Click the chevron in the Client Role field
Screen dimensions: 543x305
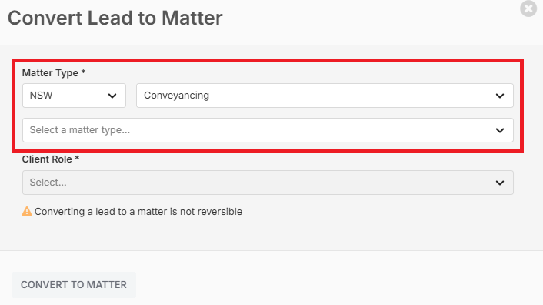click(500, 183)
